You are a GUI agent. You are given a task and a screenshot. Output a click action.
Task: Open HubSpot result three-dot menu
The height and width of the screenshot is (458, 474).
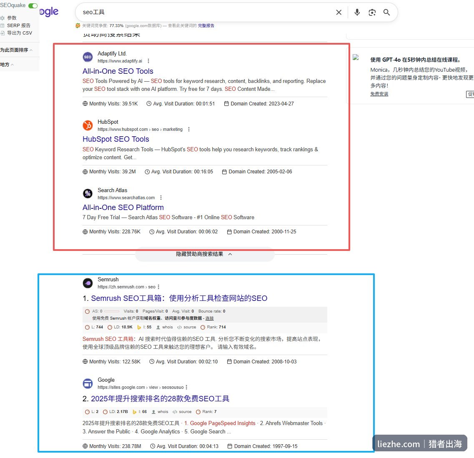coord(188,129)
